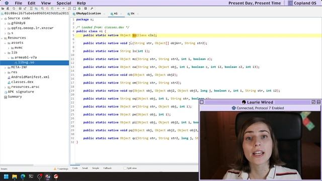Click the Log viewer toolbar icon
The width and height of the screenshot is (322, 181).
click(x=86, y=9)
